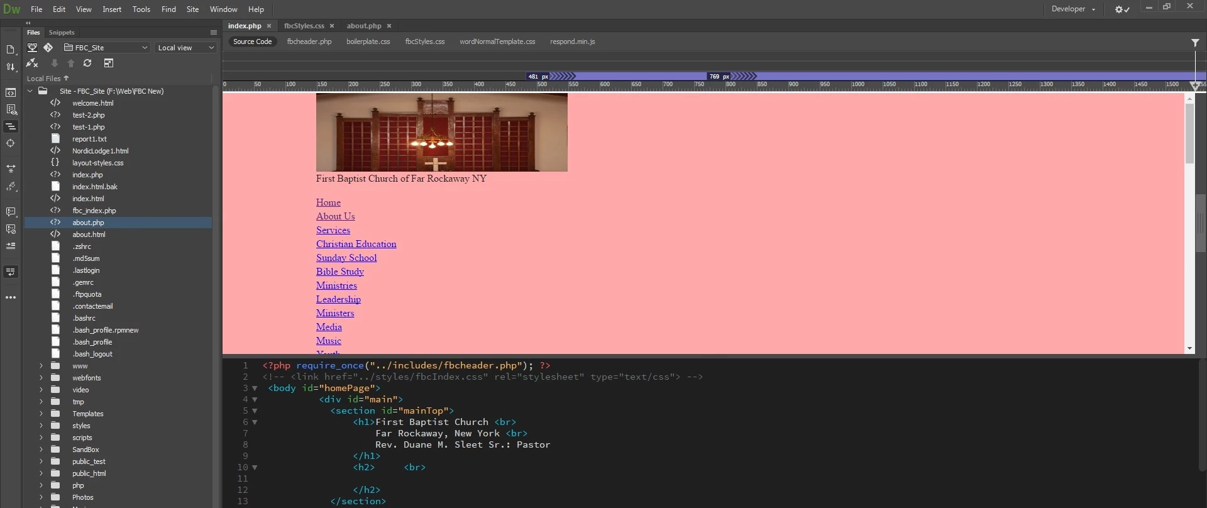Viewport: 1207px width, 508px height.
Task: Open Files panel options hamburger menu
Action: coord(213,32)
